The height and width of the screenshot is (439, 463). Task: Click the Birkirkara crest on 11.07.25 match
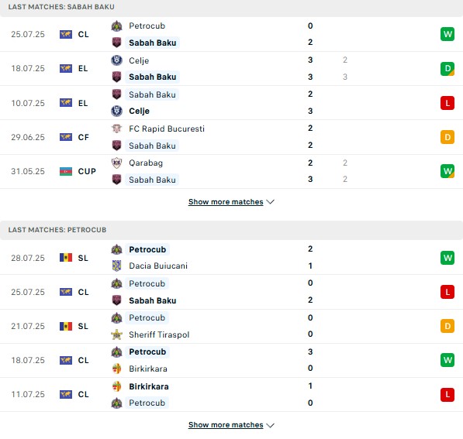pyautogui.click(x=116, y=386)
